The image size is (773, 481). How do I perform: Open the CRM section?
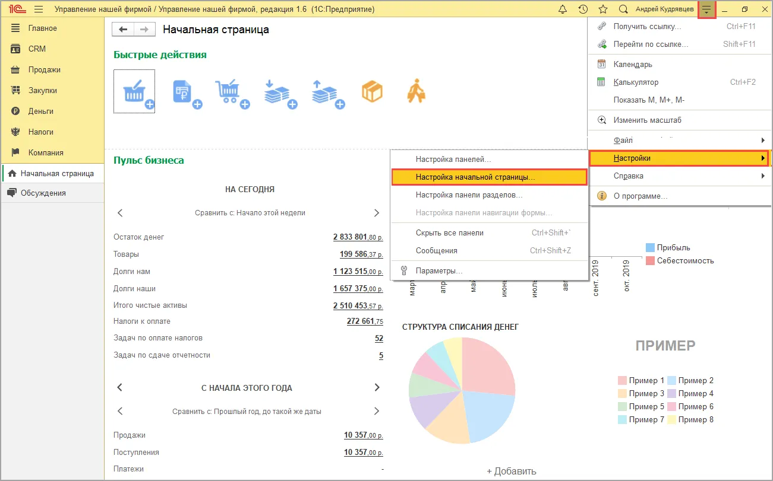click(52, 49)
